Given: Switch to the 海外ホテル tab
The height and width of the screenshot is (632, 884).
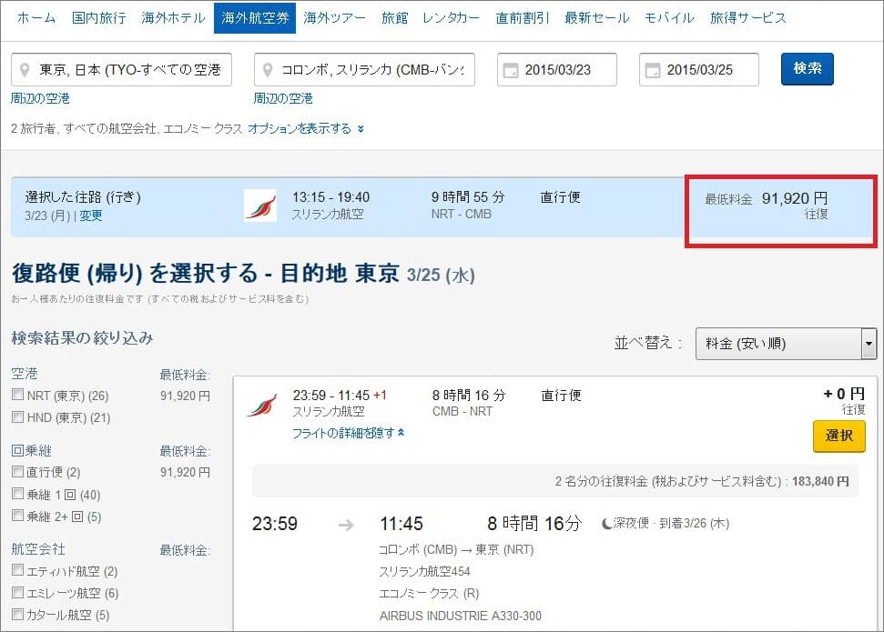Looking at the screenshot, I should click(174, 17).
